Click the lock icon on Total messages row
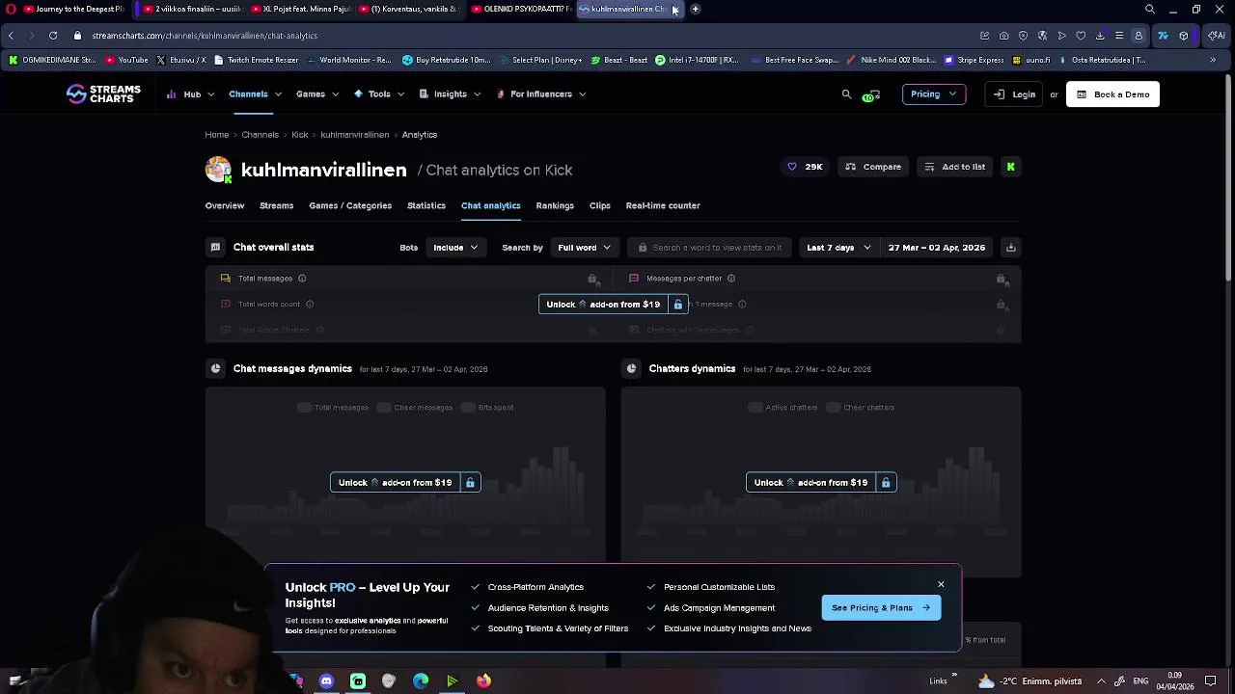Screen dimensions: 1235x694 (x=592, y=279)
